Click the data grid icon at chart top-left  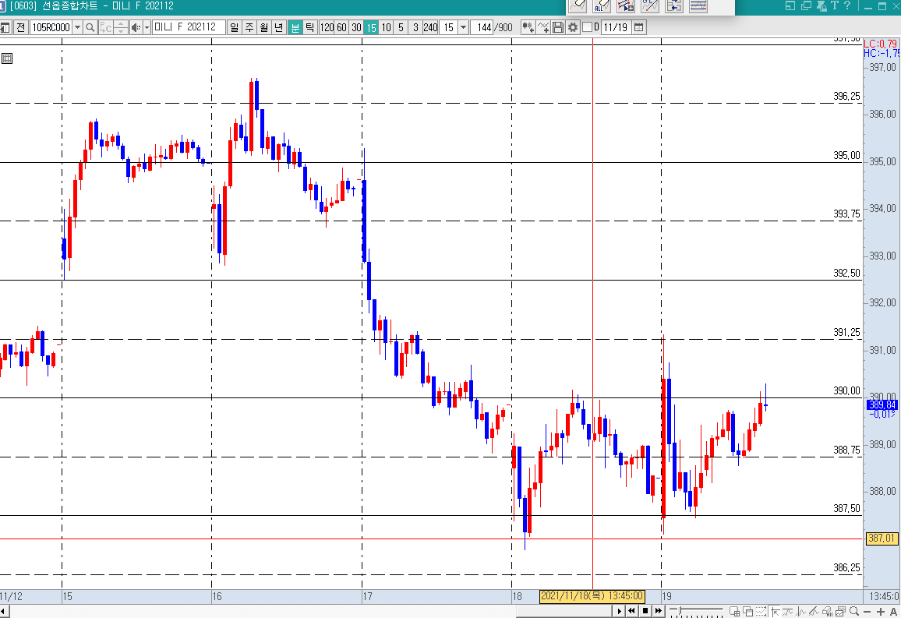coord(7,58)
